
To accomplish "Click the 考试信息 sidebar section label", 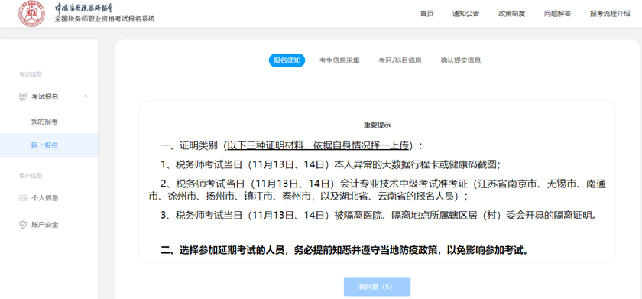I will click(31, 74).
